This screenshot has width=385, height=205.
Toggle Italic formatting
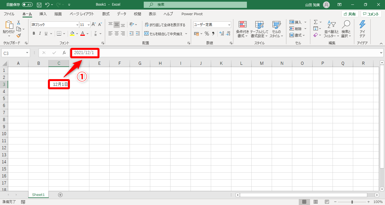(40, 34)
